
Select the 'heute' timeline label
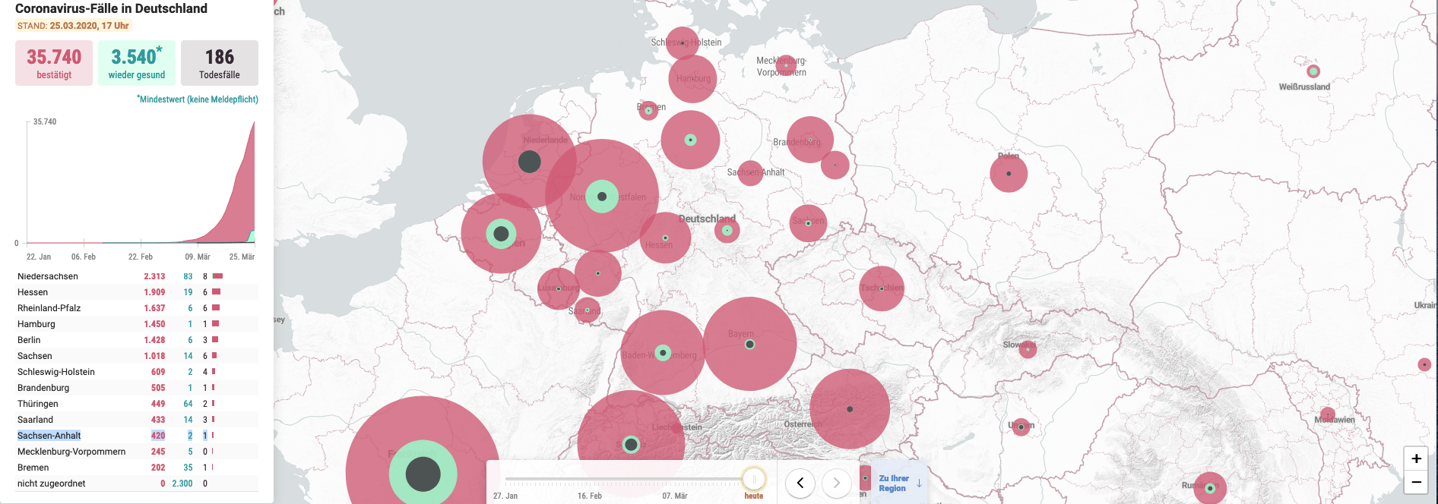754,496
